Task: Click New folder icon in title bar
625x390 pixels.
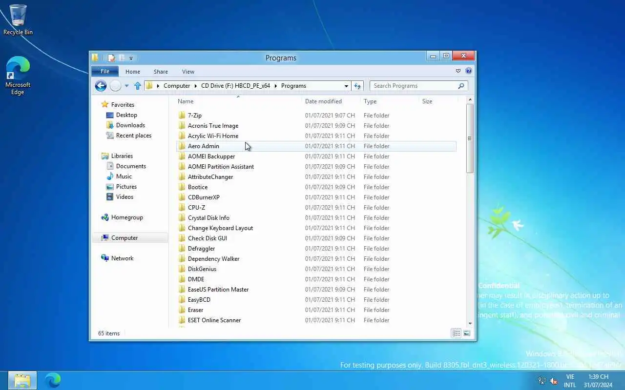Action: pos(122,58)
